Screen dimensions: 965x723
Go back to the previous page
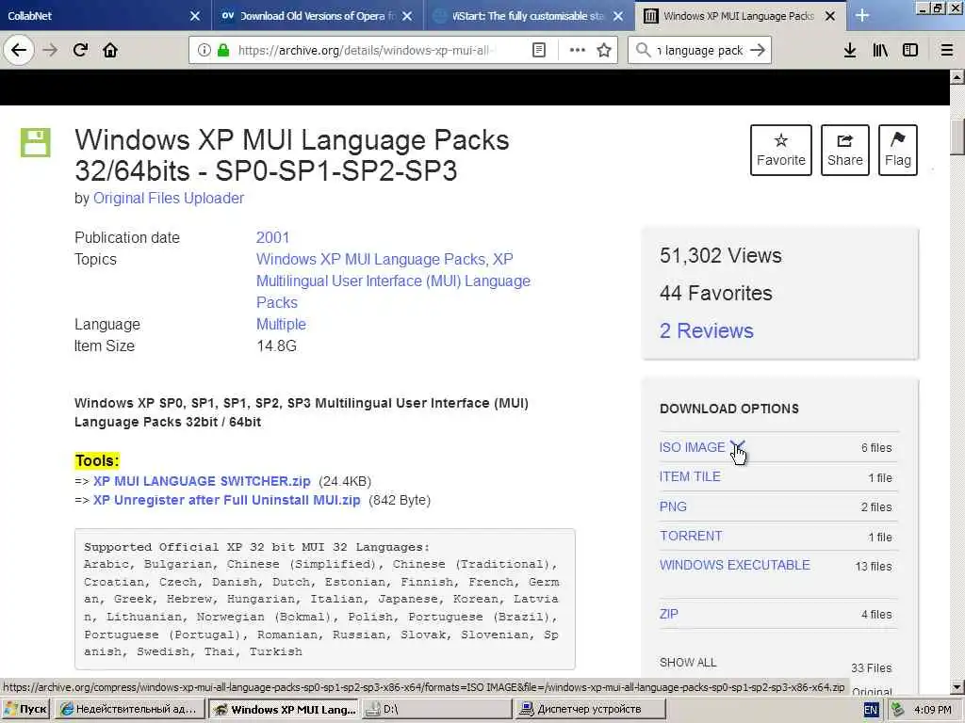tap(19, 50)
